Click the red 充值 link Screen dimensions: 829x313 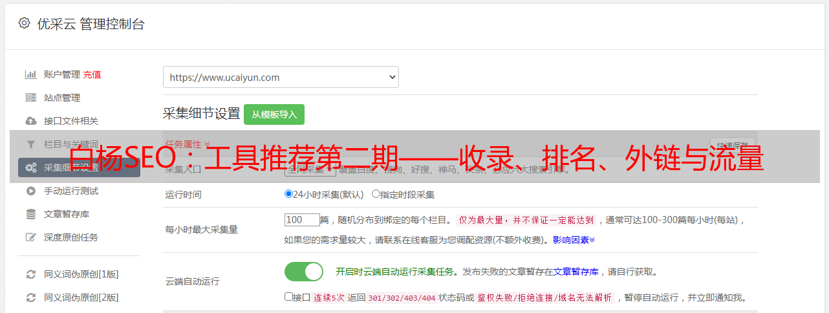pyautogui.click(x=92, y=74)
